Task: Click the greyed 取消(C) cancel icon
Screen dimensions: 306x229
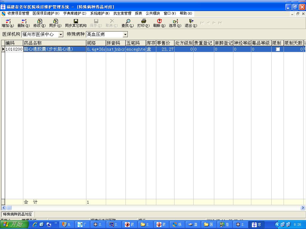Action: pos(112,21)
